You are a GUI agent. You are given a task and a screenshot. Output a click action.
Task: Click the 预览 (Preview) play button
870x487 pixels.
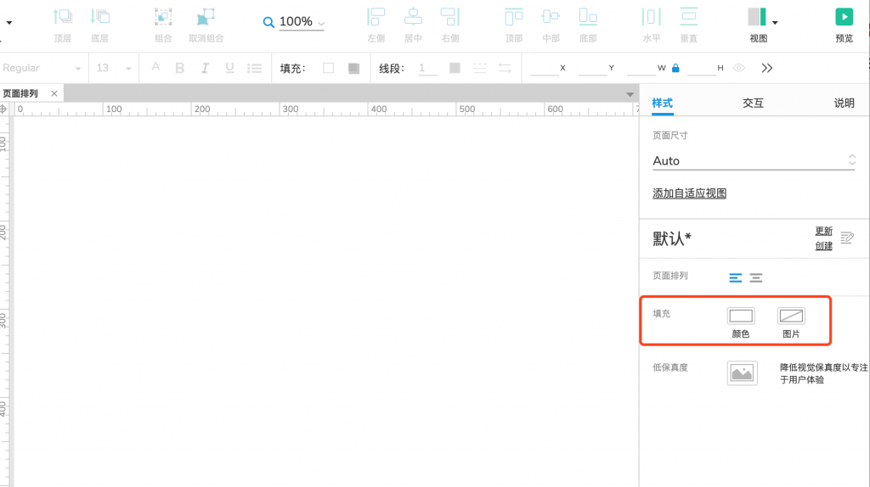click(844, 17)
